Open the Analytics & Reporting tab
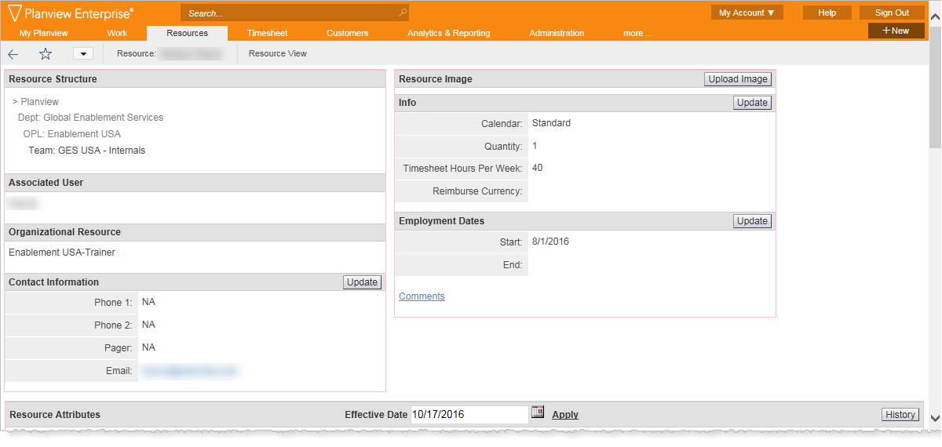Image resolution: width=942 pixels, height=447 pixels. click(x=448, y=33)
